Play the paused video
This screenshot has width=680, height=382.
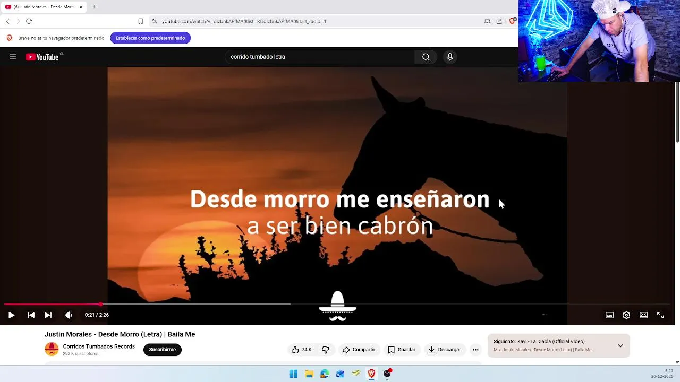(11, 315)
